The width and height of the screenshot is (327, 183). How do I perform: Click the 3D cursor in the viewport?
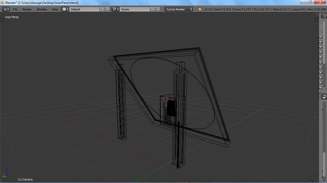[165, 99]
